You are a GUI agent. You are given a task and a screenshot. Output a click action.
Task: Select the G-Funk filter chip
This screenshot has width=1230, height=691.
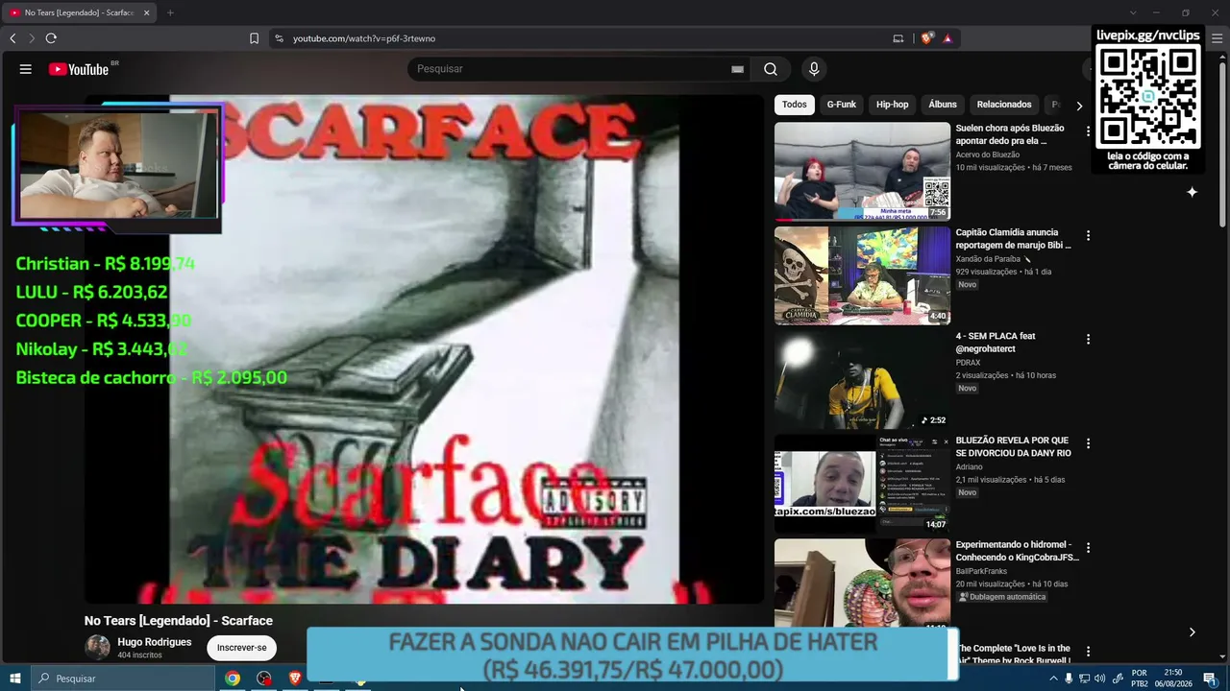point(841,105)
